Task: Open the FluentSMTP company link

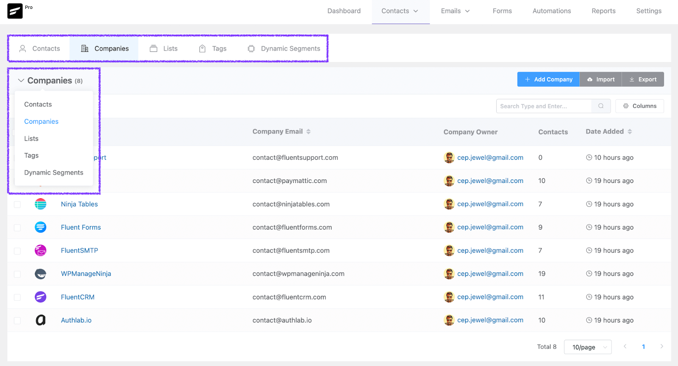Action: 80,251
